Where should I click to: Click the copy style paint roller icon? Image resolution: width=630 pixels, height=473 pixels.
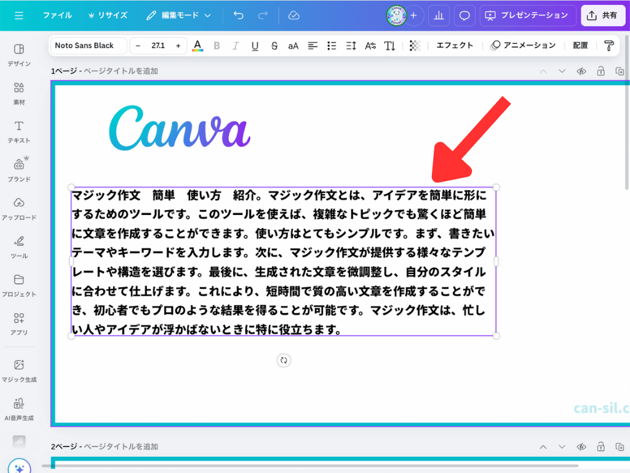[609, 46]
